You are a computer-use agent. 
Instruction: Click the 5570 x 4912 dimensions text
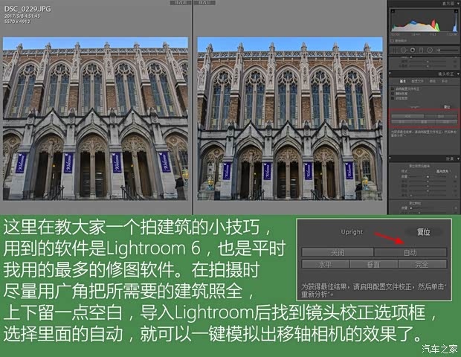[x=17, y=22]
